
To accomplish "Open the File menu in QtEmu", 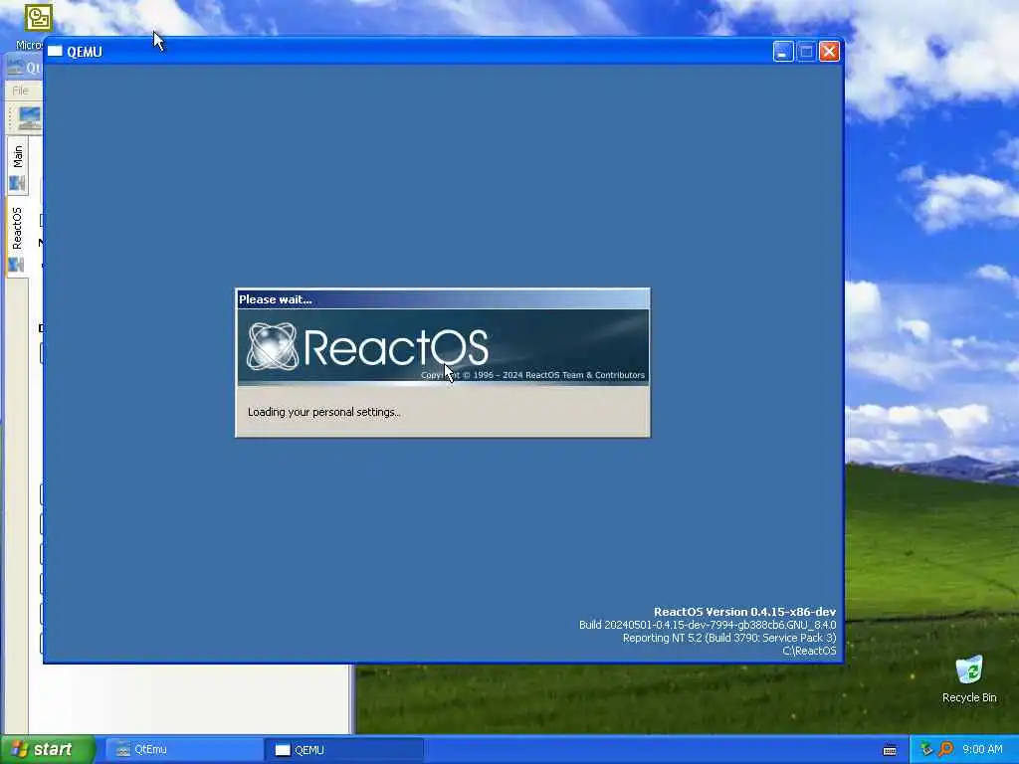I will tap(20, 91).
